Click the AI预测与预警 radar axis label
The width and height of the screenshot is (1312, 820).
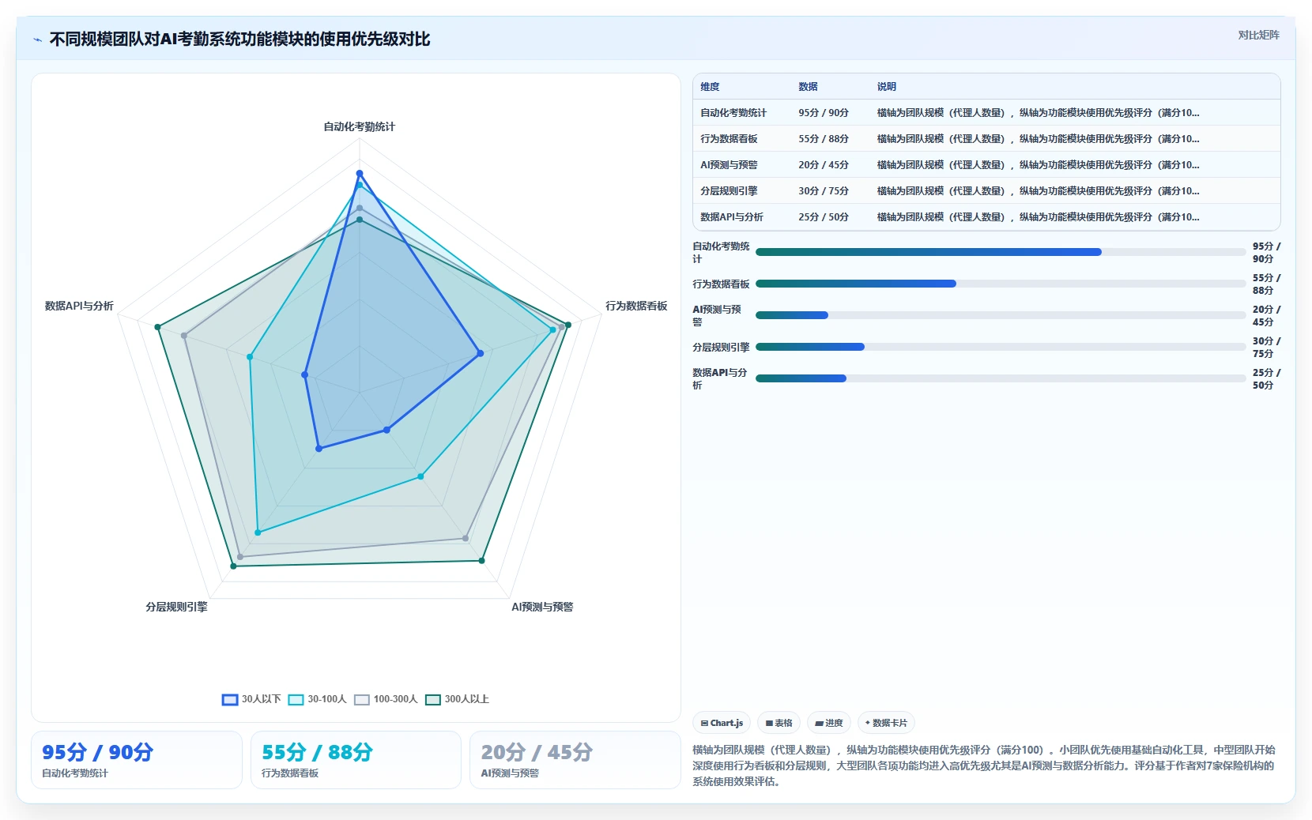point(542,607)
